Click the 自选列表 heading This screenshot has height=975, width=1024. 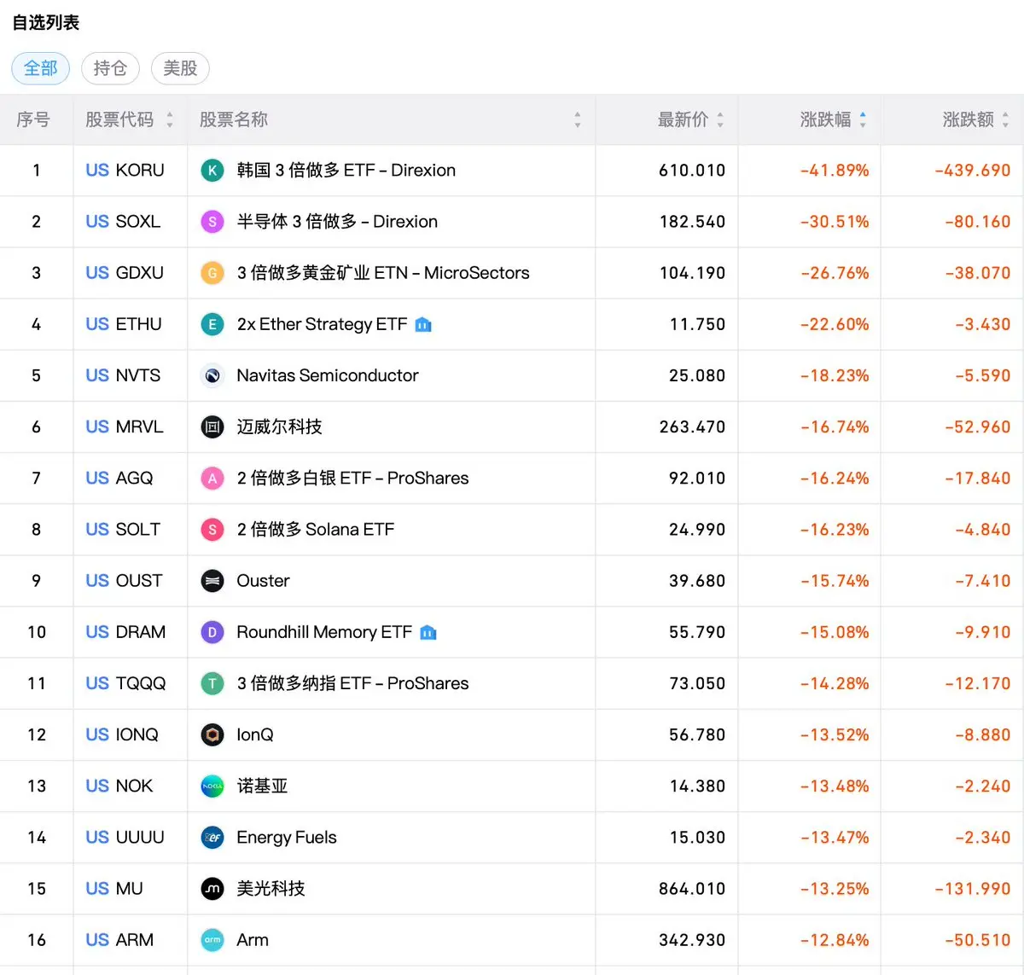click(46, 23)
